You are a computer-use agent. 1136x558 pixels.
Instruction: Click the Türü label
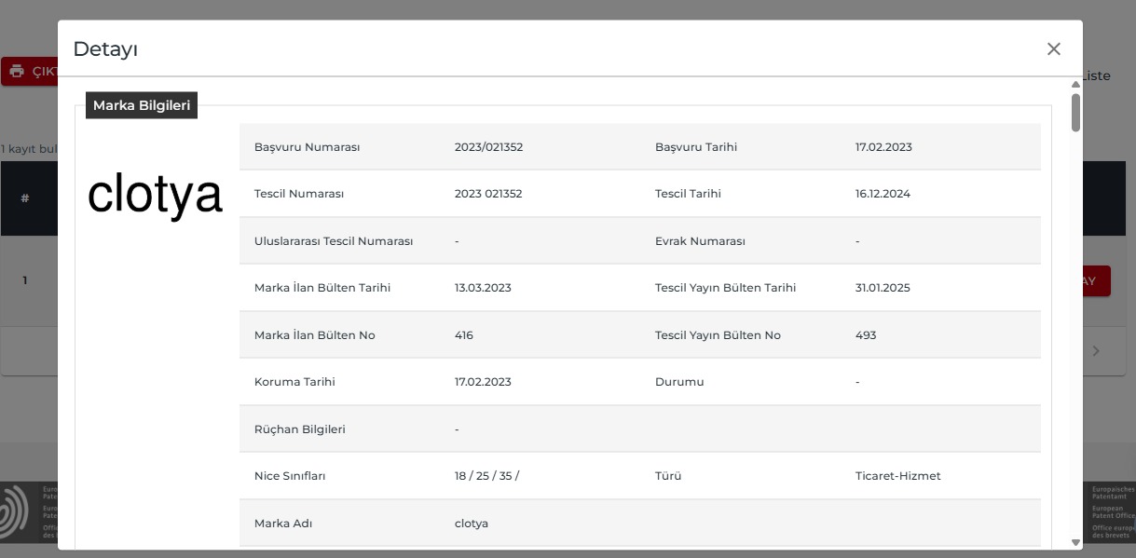(668, 476)
